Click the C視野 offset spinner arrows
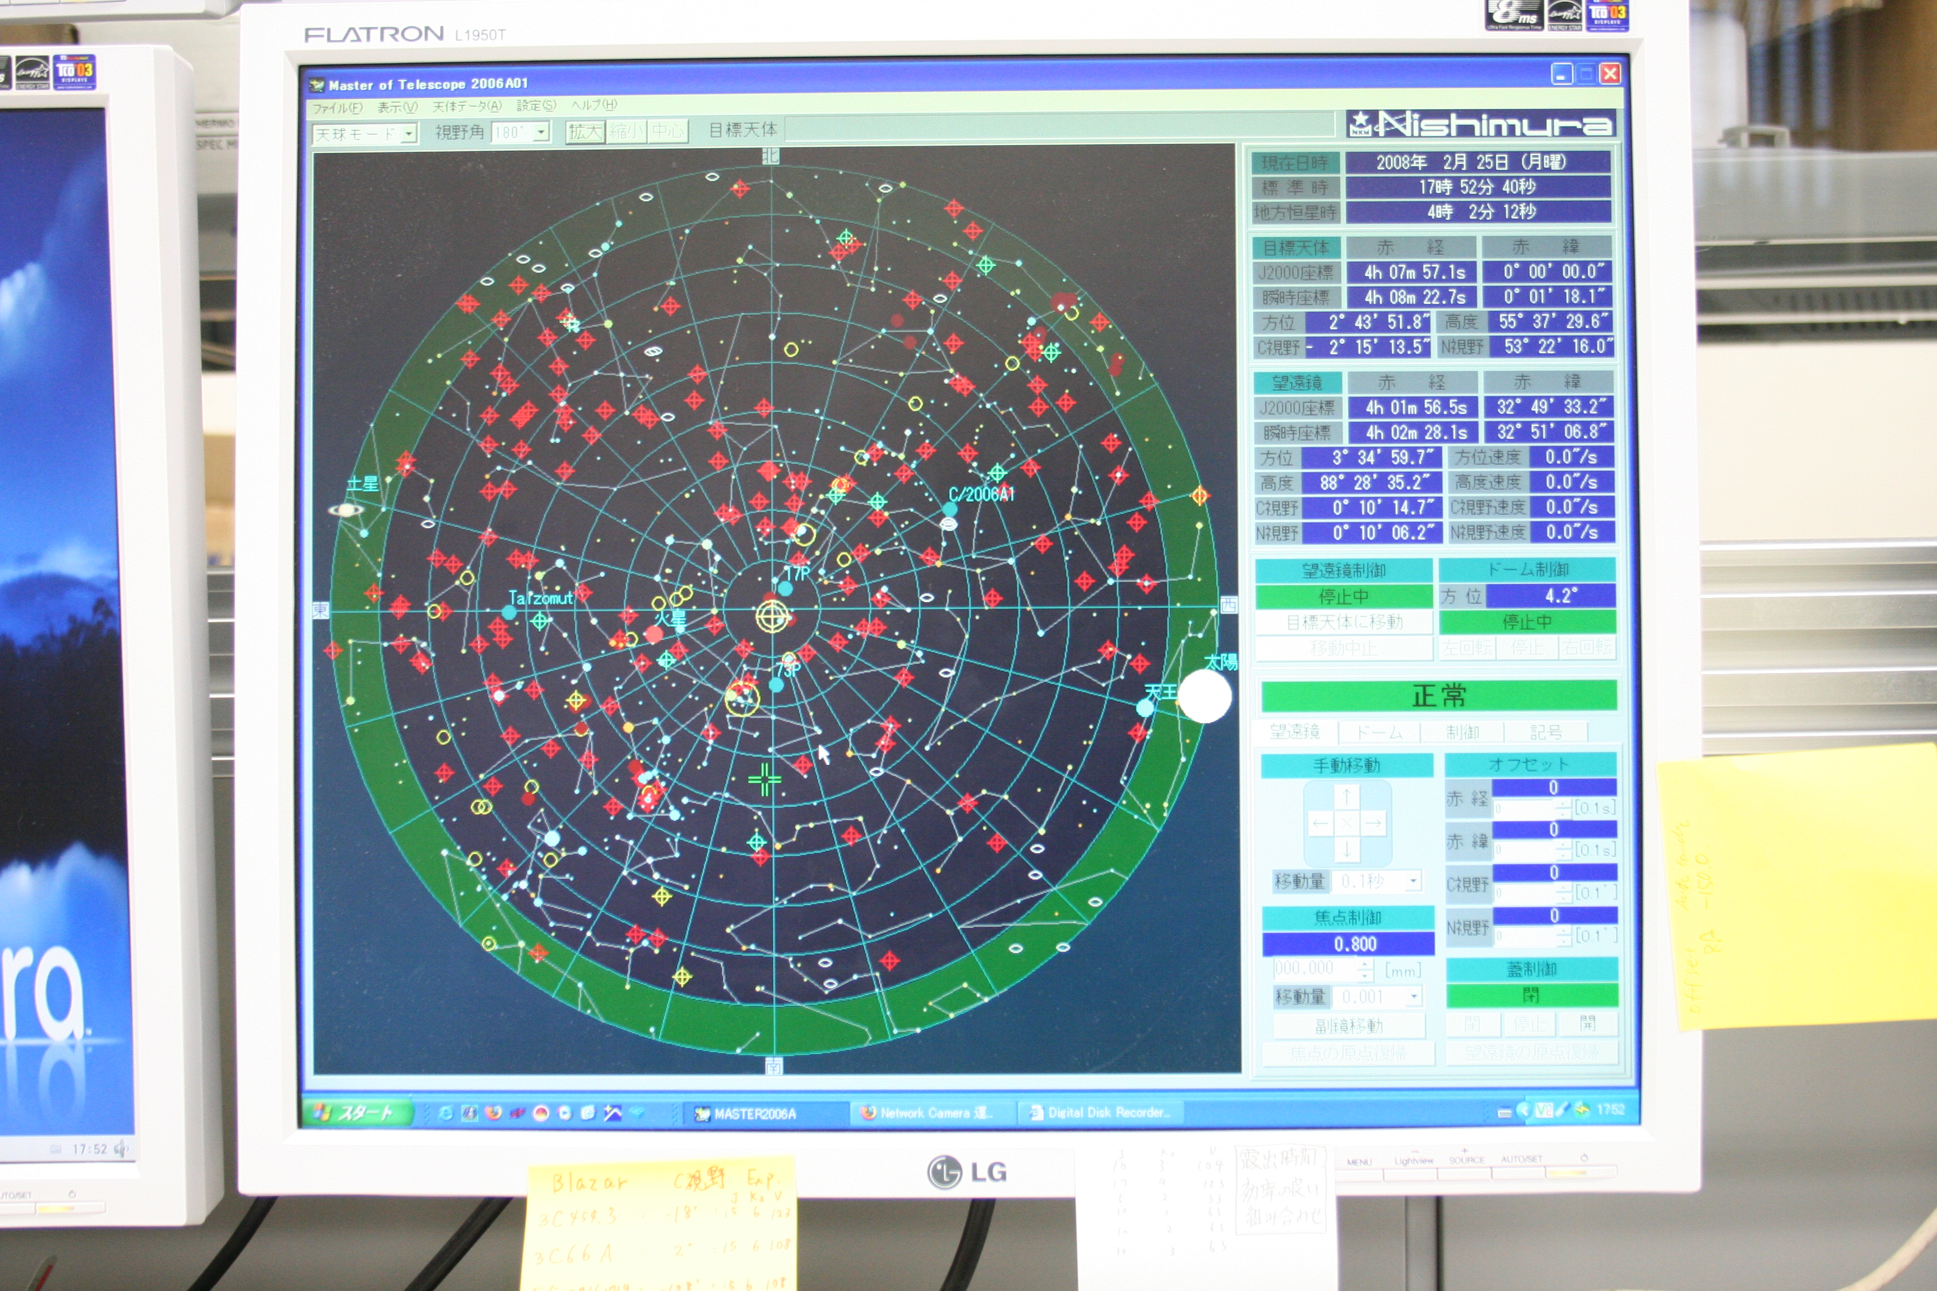The height and width of the screenshot is (1291, 1937). tap(1563, 893)
